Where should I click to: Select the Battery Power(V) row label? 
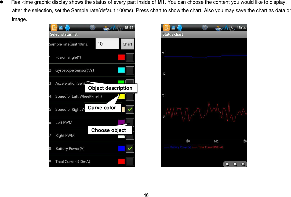point(70,149)
